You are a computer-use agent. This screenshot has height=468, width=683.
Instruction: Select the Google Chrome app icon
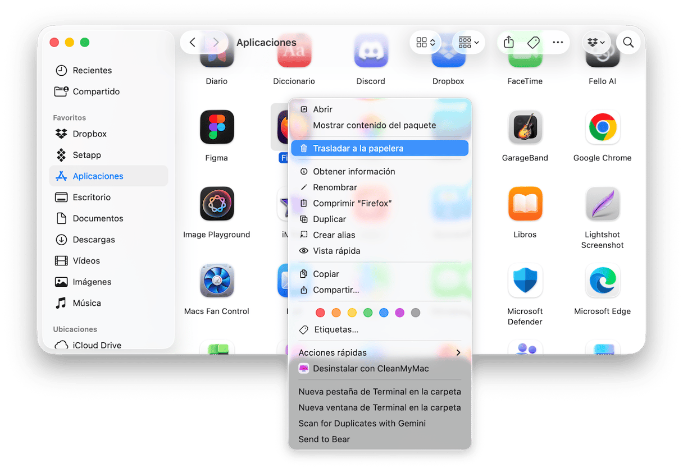602,127
